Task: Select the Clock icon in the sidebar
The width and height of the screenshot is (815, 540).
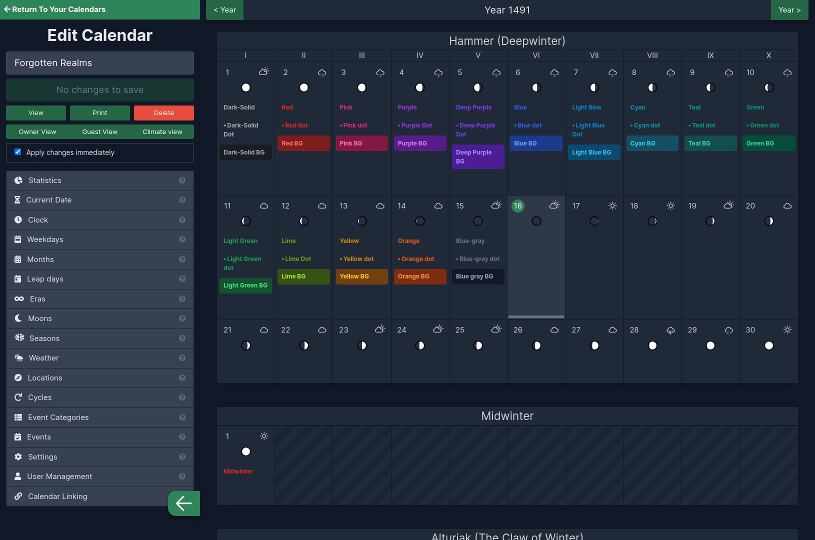Action: [18, 220]
